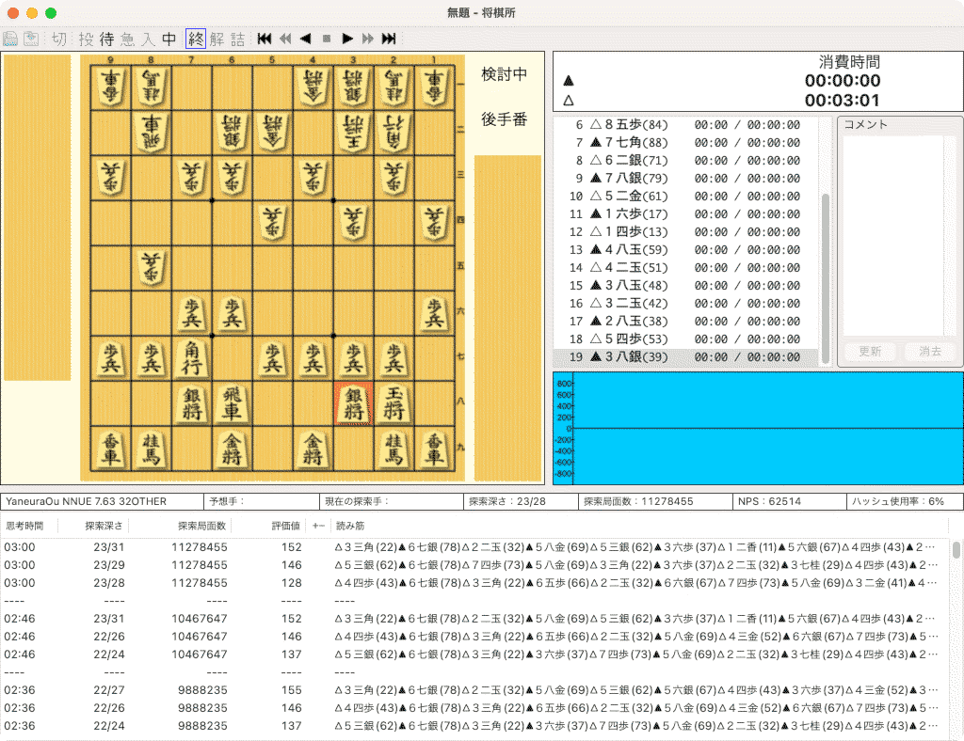The width and height of the screenshot is (964, 741).
Task: Click the second board-file icon in the toolbar
Action: [31, 39]
